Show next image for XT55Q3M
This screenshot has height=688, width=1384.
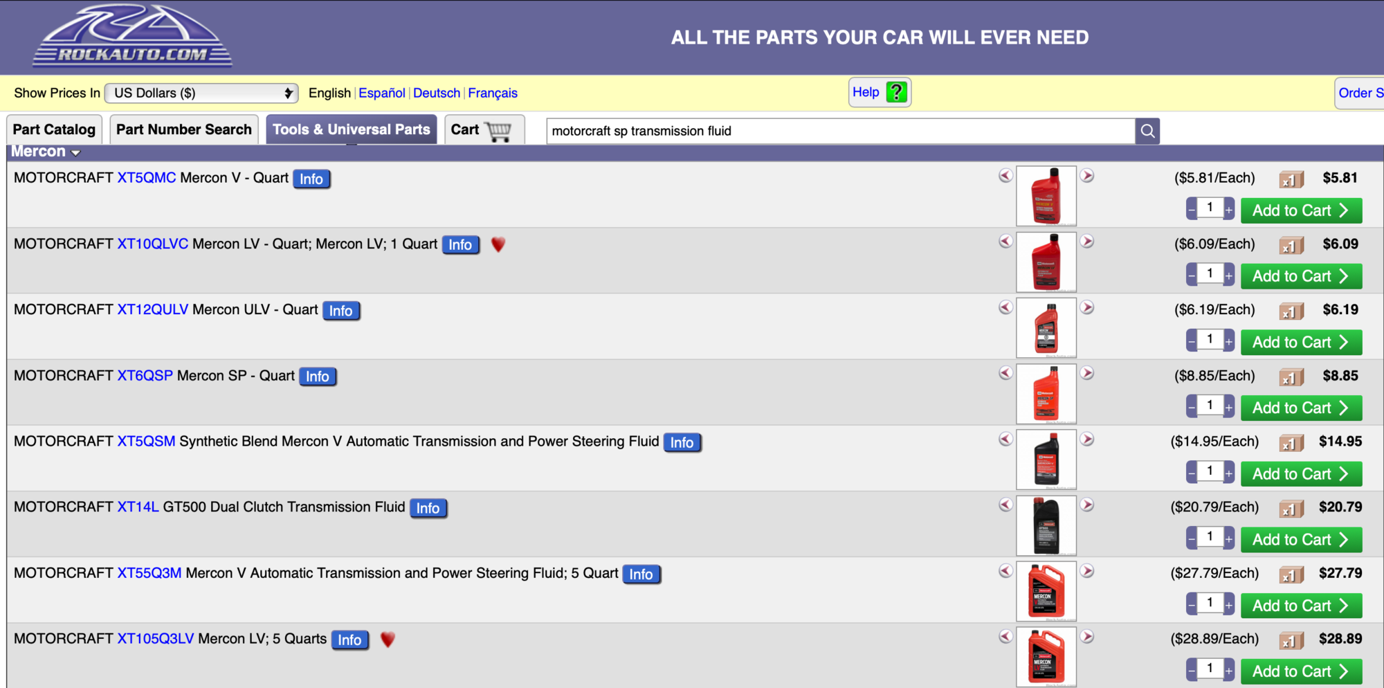point(1087,571)
